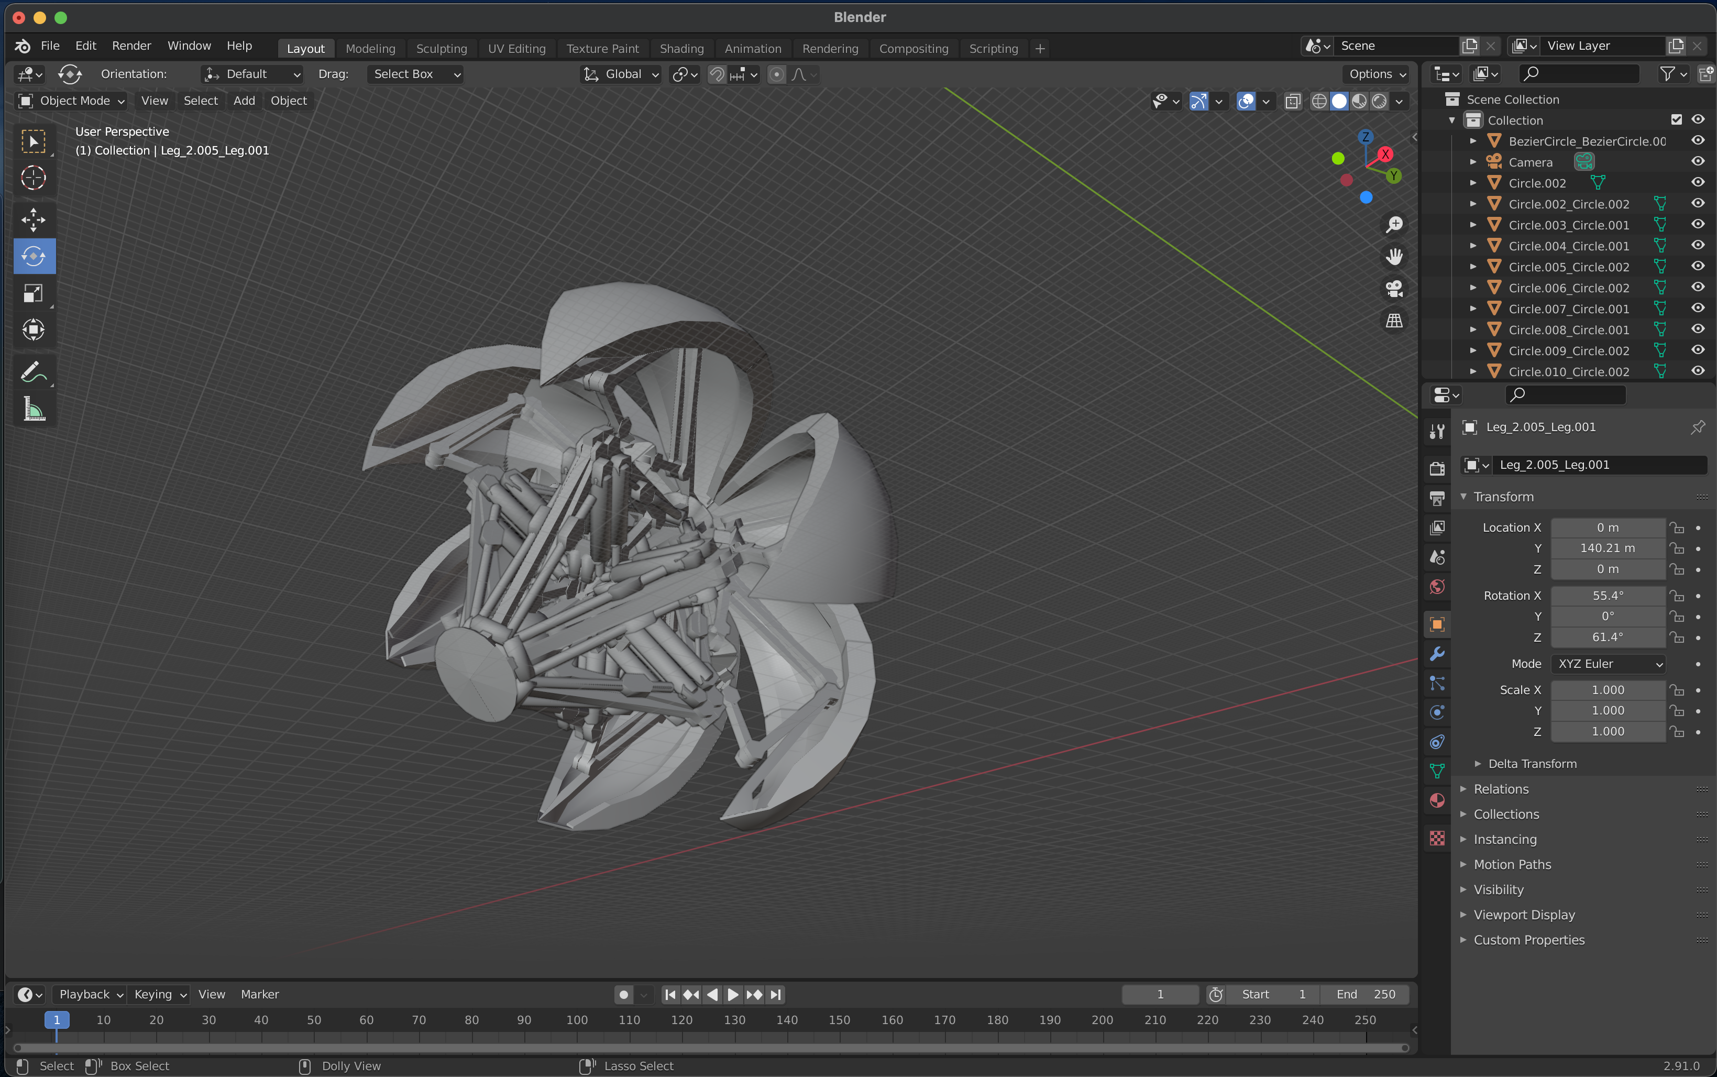
Task: Open the View Layer properties tab
Action: tap(1437, 528)
